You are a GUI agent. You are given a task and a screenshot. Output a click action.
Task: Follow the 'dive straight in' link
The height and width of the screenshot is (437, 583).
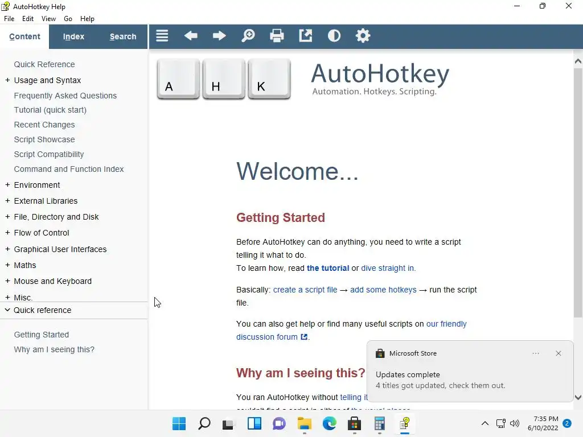[387, 268]
